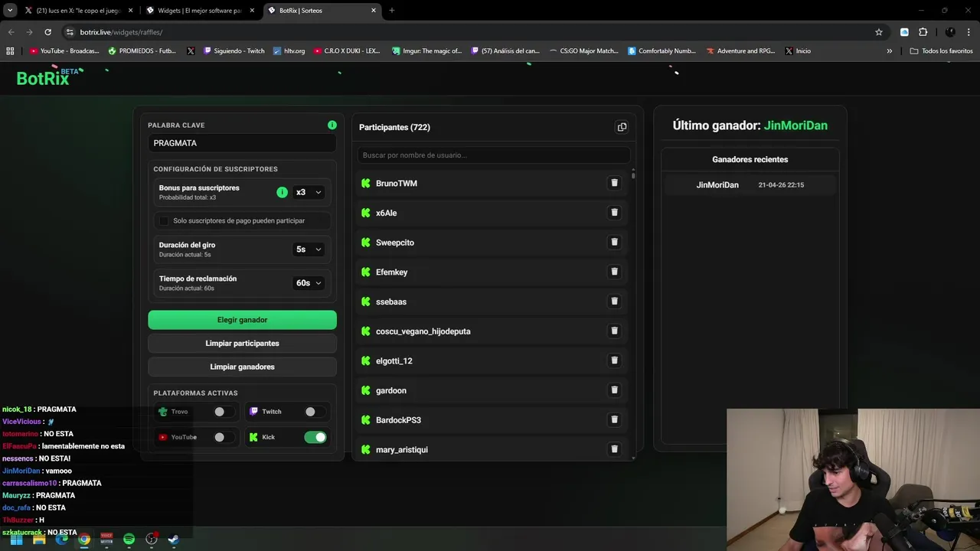Reload the page in Chrome
This screenshot has height=551, width=980.
click(x=47, y=32)
